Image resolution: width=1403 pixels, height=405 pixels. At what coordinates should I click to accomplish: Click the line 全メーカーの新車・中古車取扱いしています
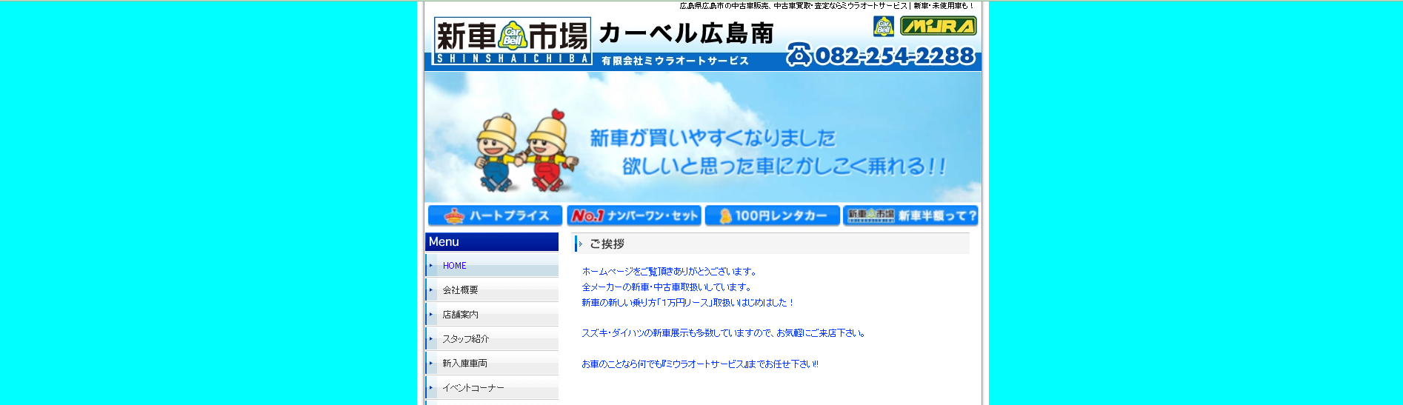tap(667, 287)
